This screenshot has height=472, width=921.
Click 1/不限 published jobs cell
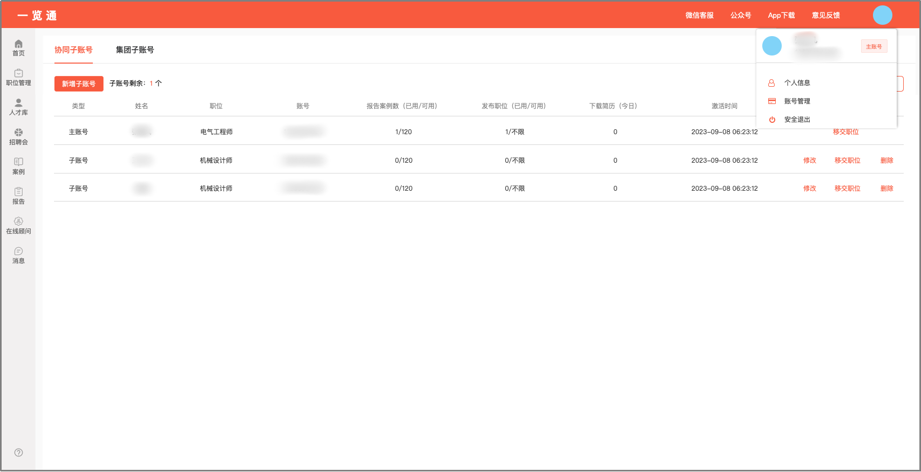pyautogui.click(x=515, y=132)
